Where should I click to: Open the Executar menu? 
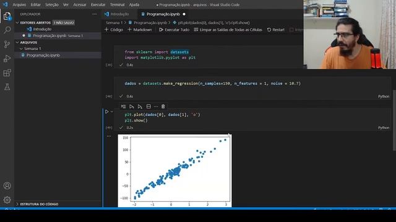pos(98,4)
